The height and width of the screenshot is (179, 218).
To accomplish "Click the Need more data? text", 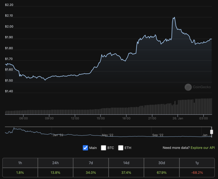I will 176,148.
